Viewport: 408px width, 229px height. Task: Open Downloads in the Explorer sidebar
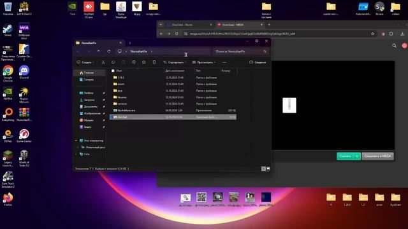click(x=89, y=100)
